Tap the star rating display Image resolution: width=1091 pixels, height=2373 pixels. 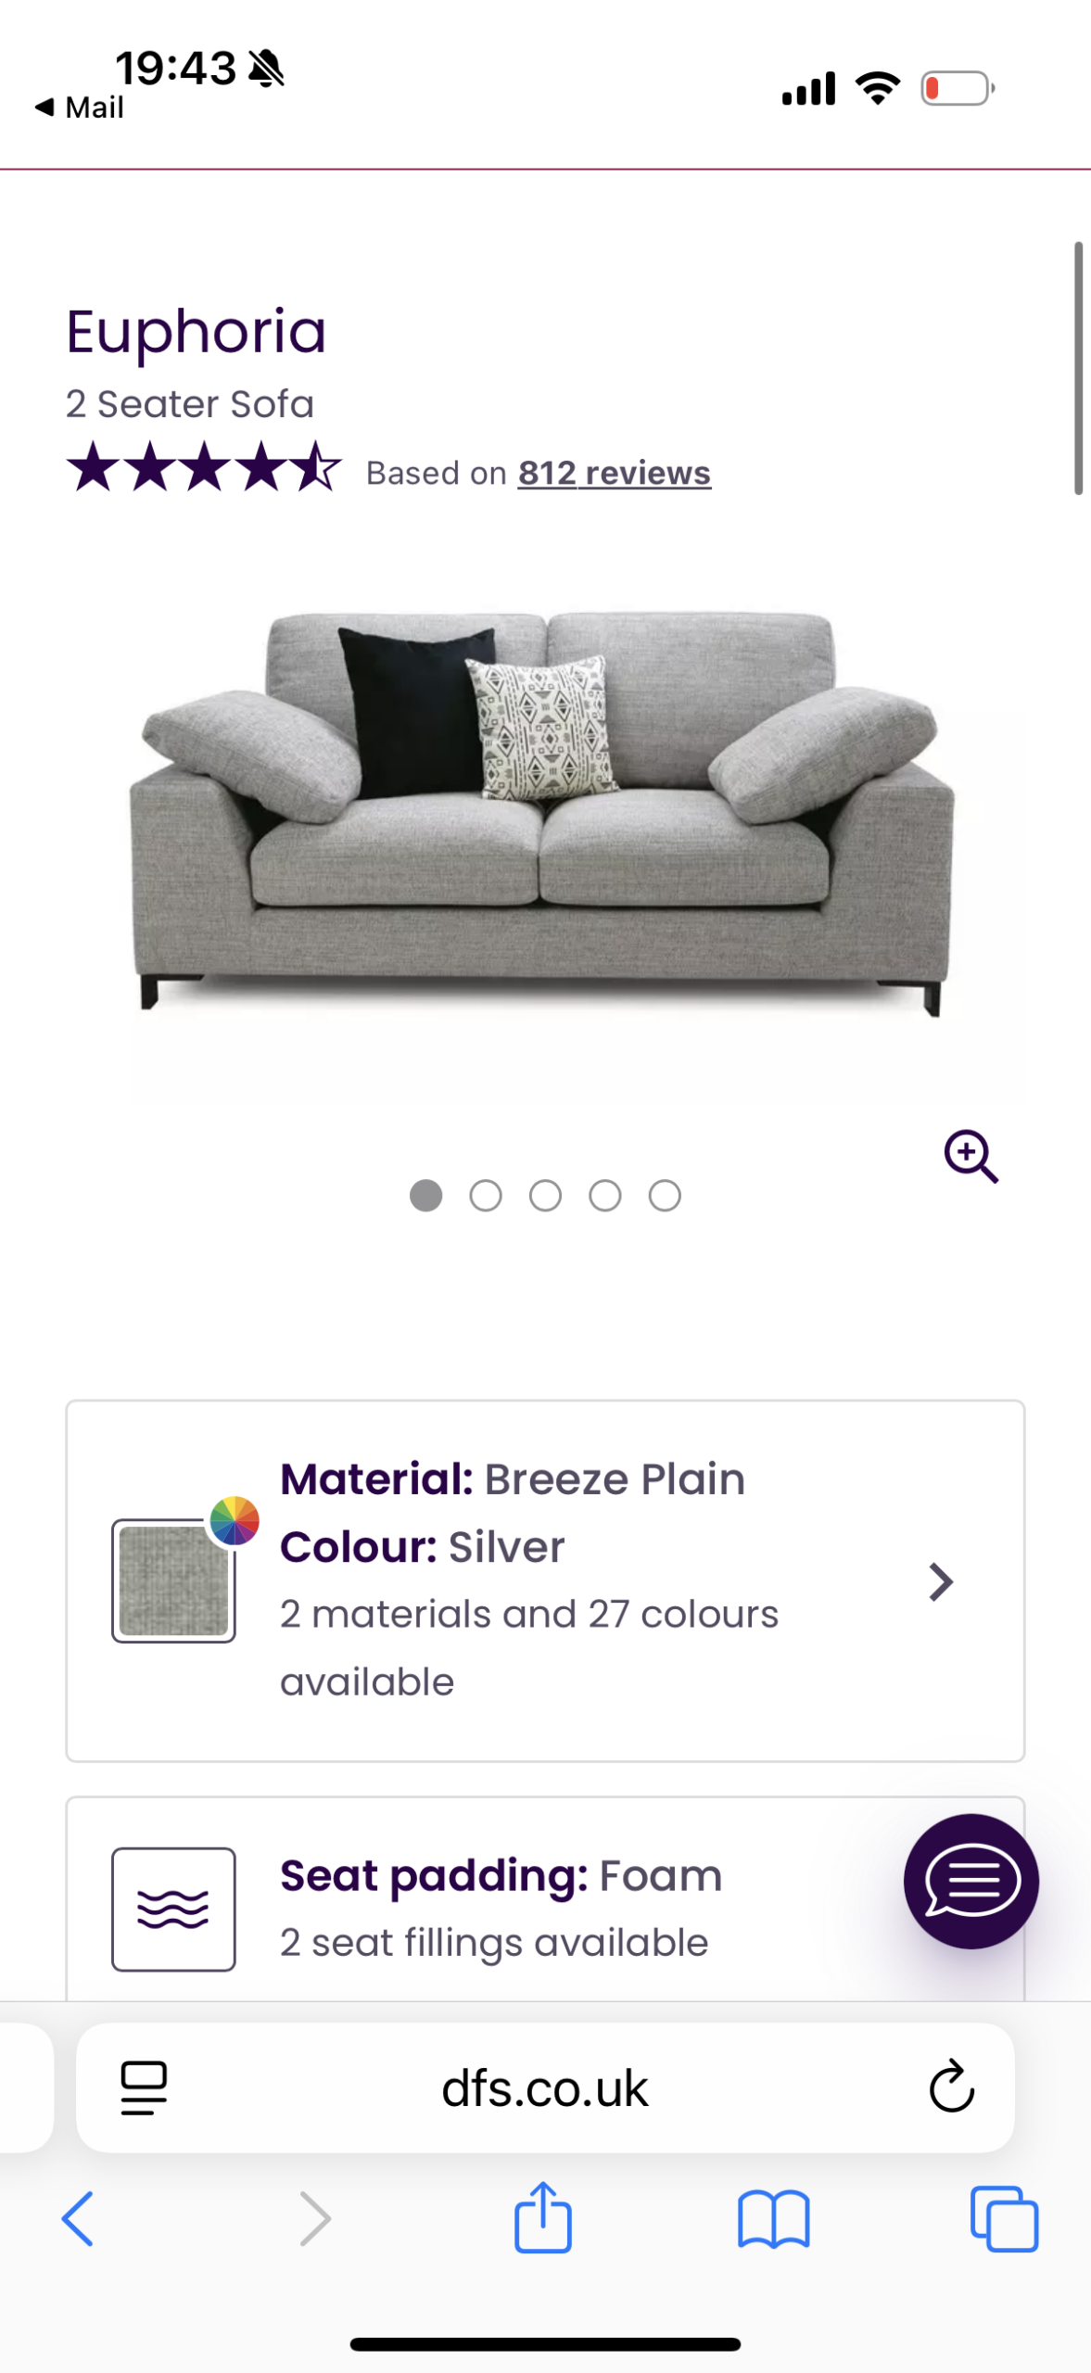pos(204,466)
